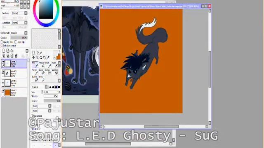264x148 pixels.
Task: Select the Layer2 row in layer list
Action: point(14,83)
